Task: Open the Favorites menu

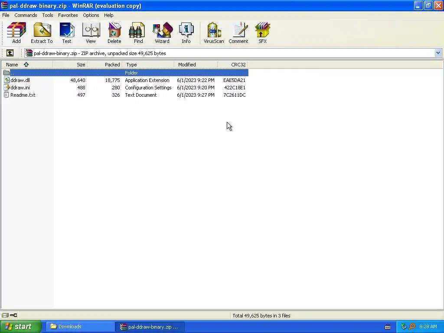Action: pos(68,15)
